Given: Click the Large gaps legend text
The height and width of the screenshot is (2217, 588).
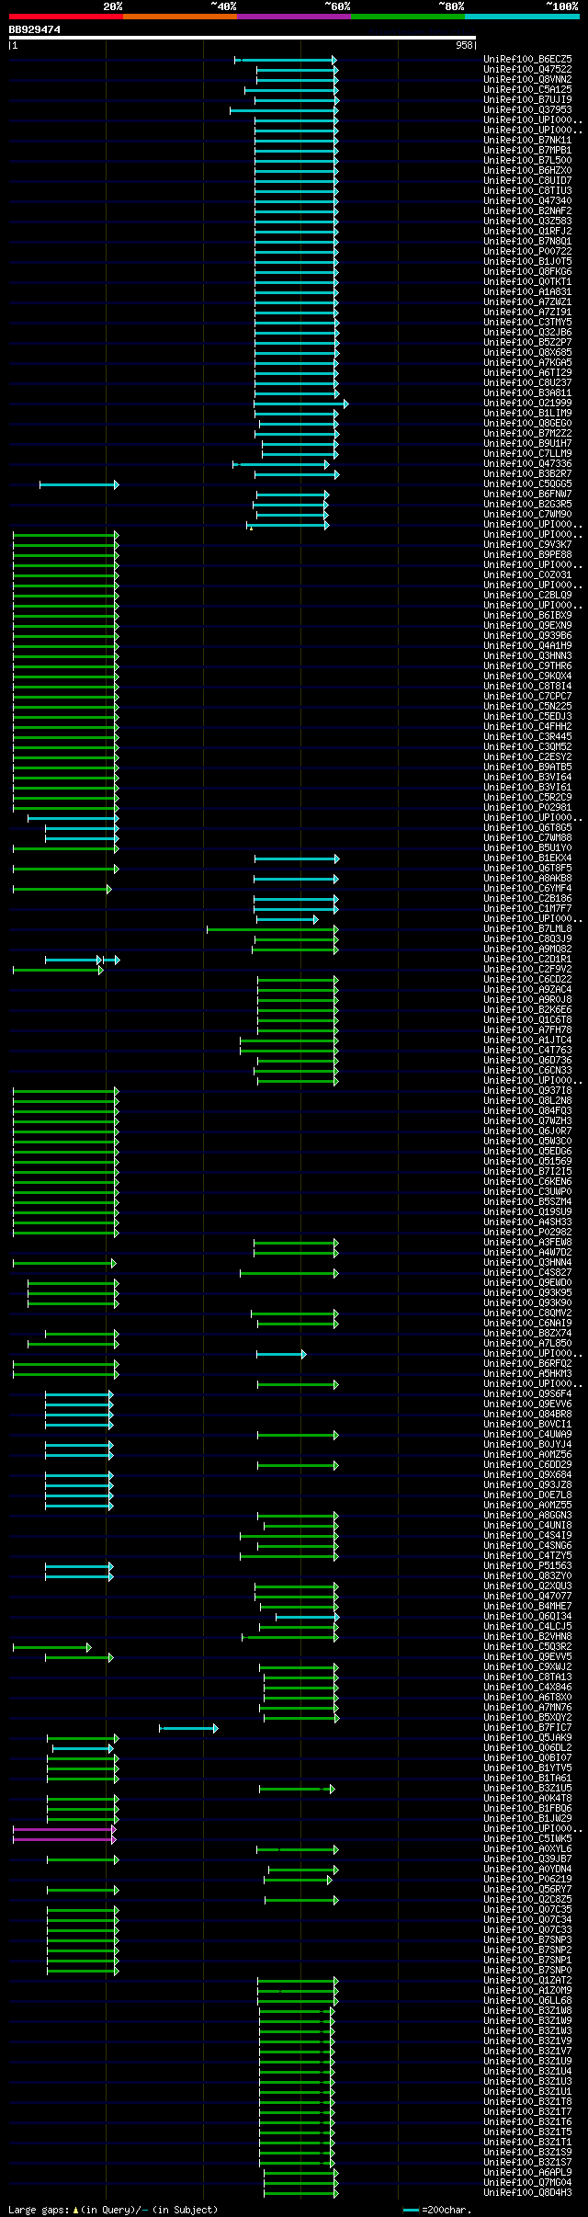Looking at the screenshot, I should coord(113,2210).
